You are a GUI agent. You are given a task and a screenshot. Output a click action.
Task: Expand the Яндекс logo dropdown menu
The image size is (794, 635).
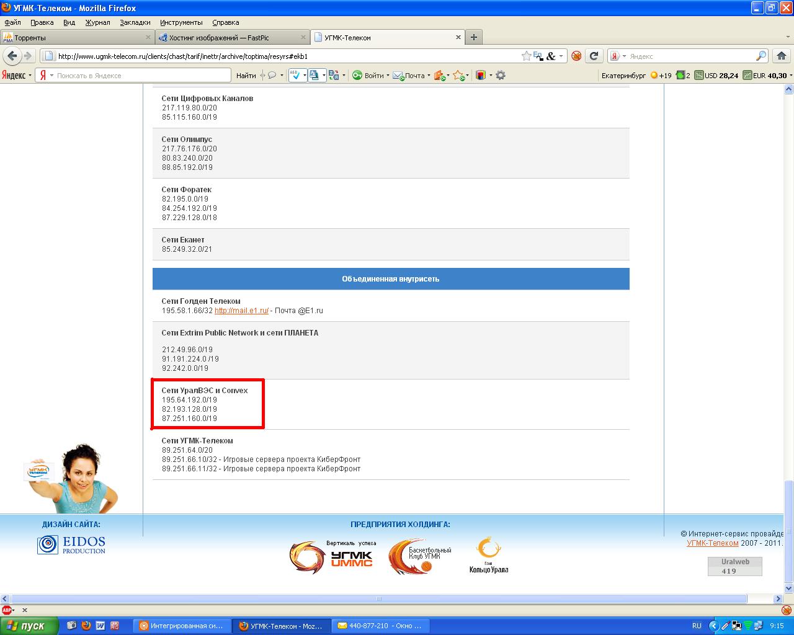(x=29, y=76)
